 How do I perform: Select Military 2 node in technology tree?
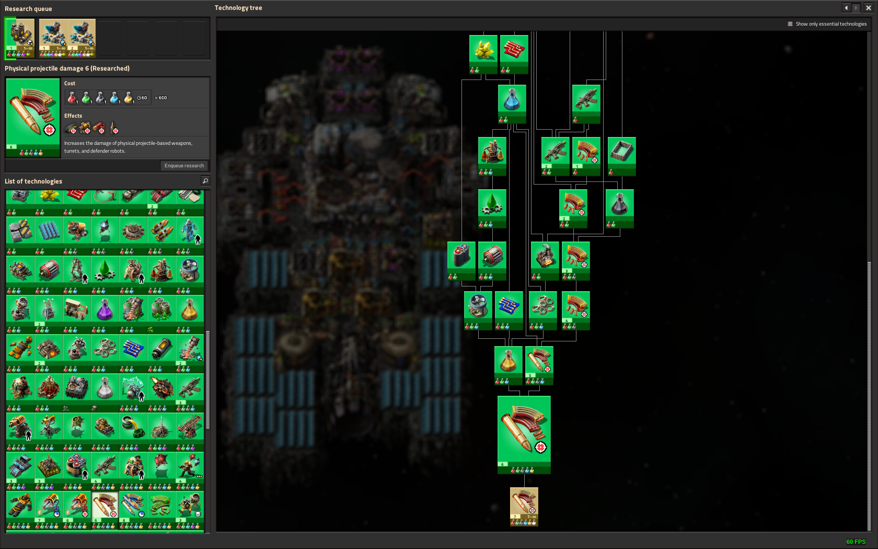click(556, 156)
